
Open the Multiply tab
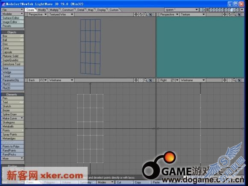tap(54, 10)
